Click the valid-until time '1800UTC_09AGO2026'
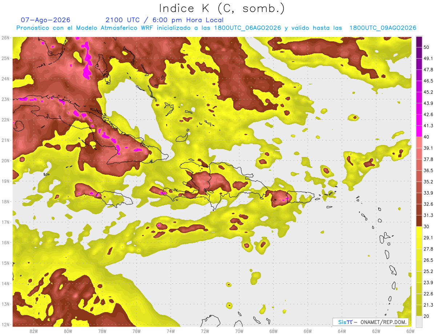Screen dimensions: 436x336 (x=383, y=28)
